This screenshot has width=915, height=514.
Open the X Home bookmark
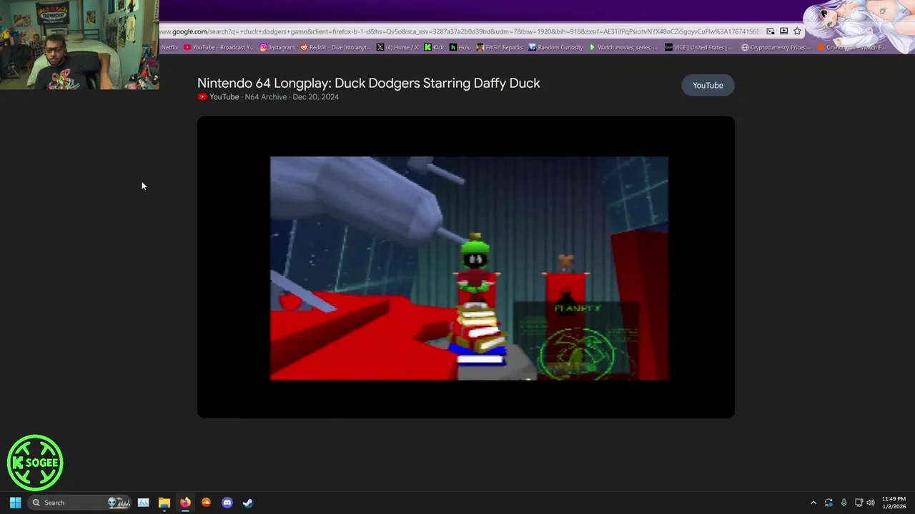[397, 47]
